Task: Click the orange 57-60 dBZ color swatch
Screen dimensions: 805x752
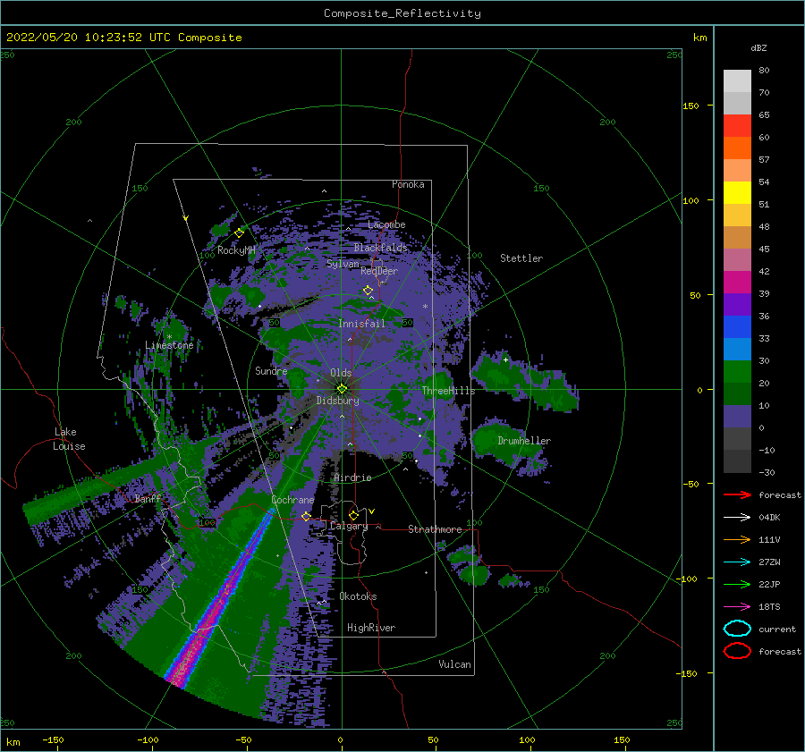Action: [x=737, y=148]
